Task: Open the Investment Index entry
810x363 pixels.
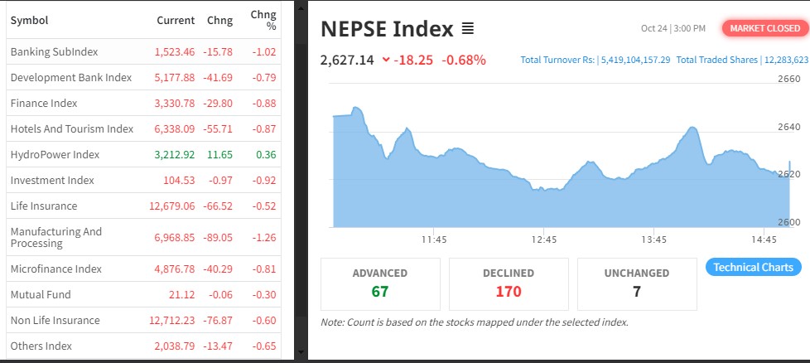Action: [52, 180]
